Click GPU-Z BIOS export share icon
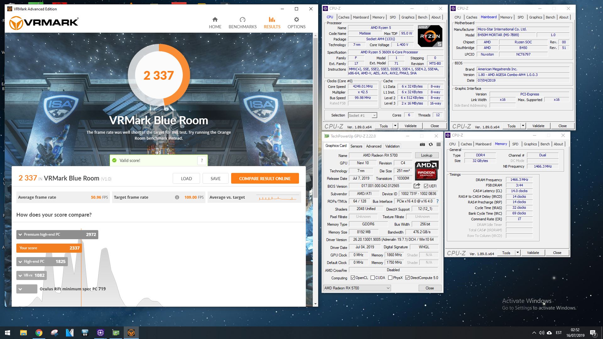Viewport: 603px width, 339px height. [x=417, y=186]
